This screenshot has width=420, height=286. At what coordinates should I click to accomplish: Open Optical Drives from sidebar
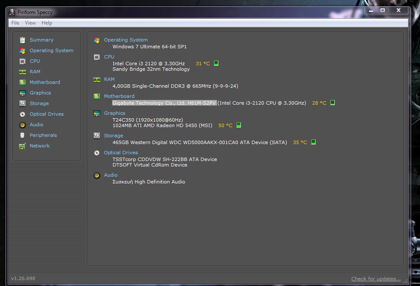coord(47,114)
